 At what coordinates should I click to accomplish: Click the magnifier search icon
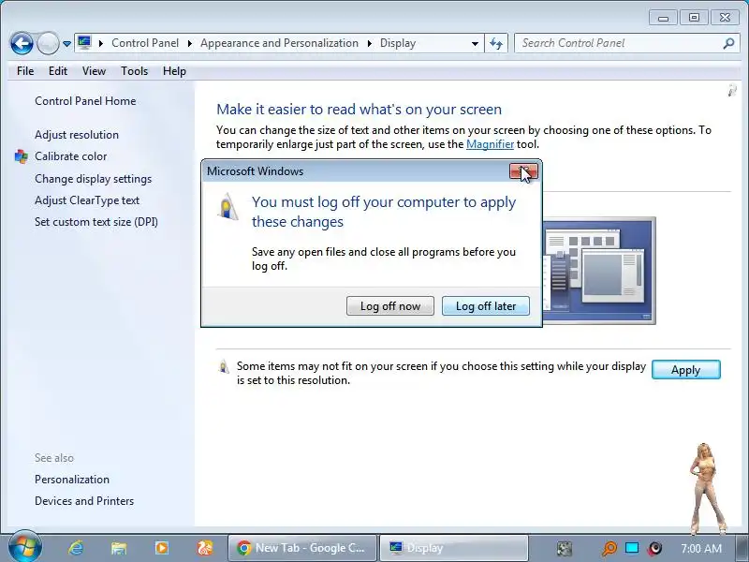728,43
